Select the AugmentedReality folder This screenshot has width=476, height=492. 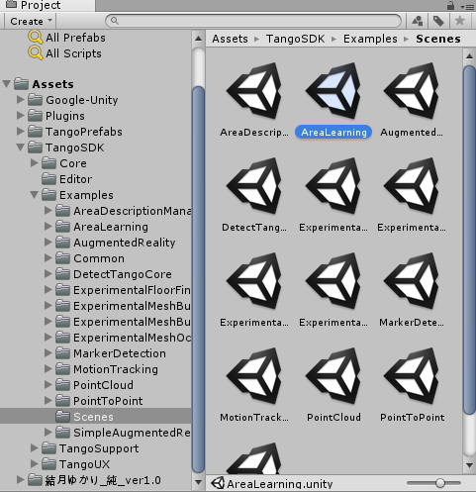pos(116,243)
